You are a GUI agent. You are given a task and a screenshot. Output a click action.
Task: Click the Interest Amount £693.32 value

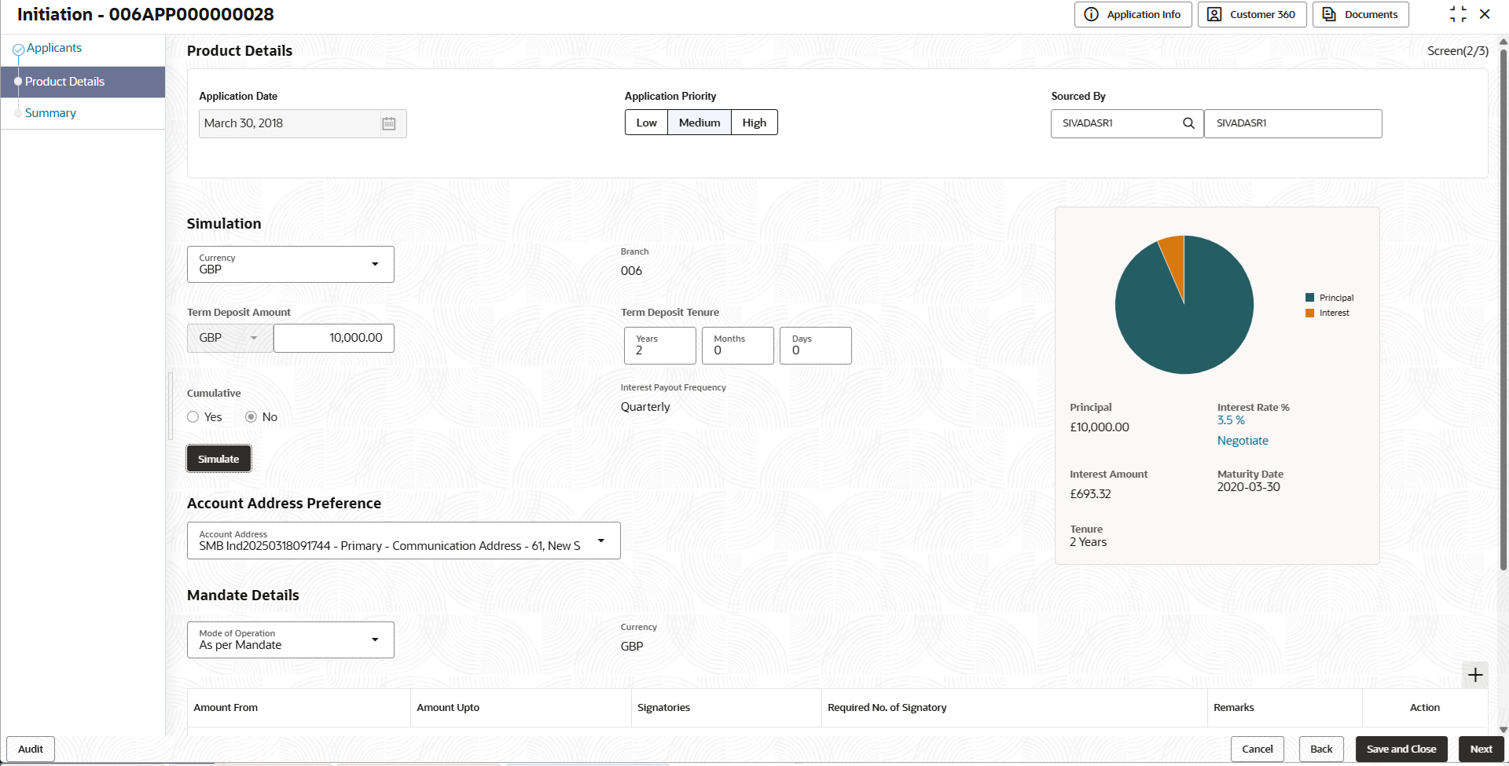click(x=1090, y=494)
